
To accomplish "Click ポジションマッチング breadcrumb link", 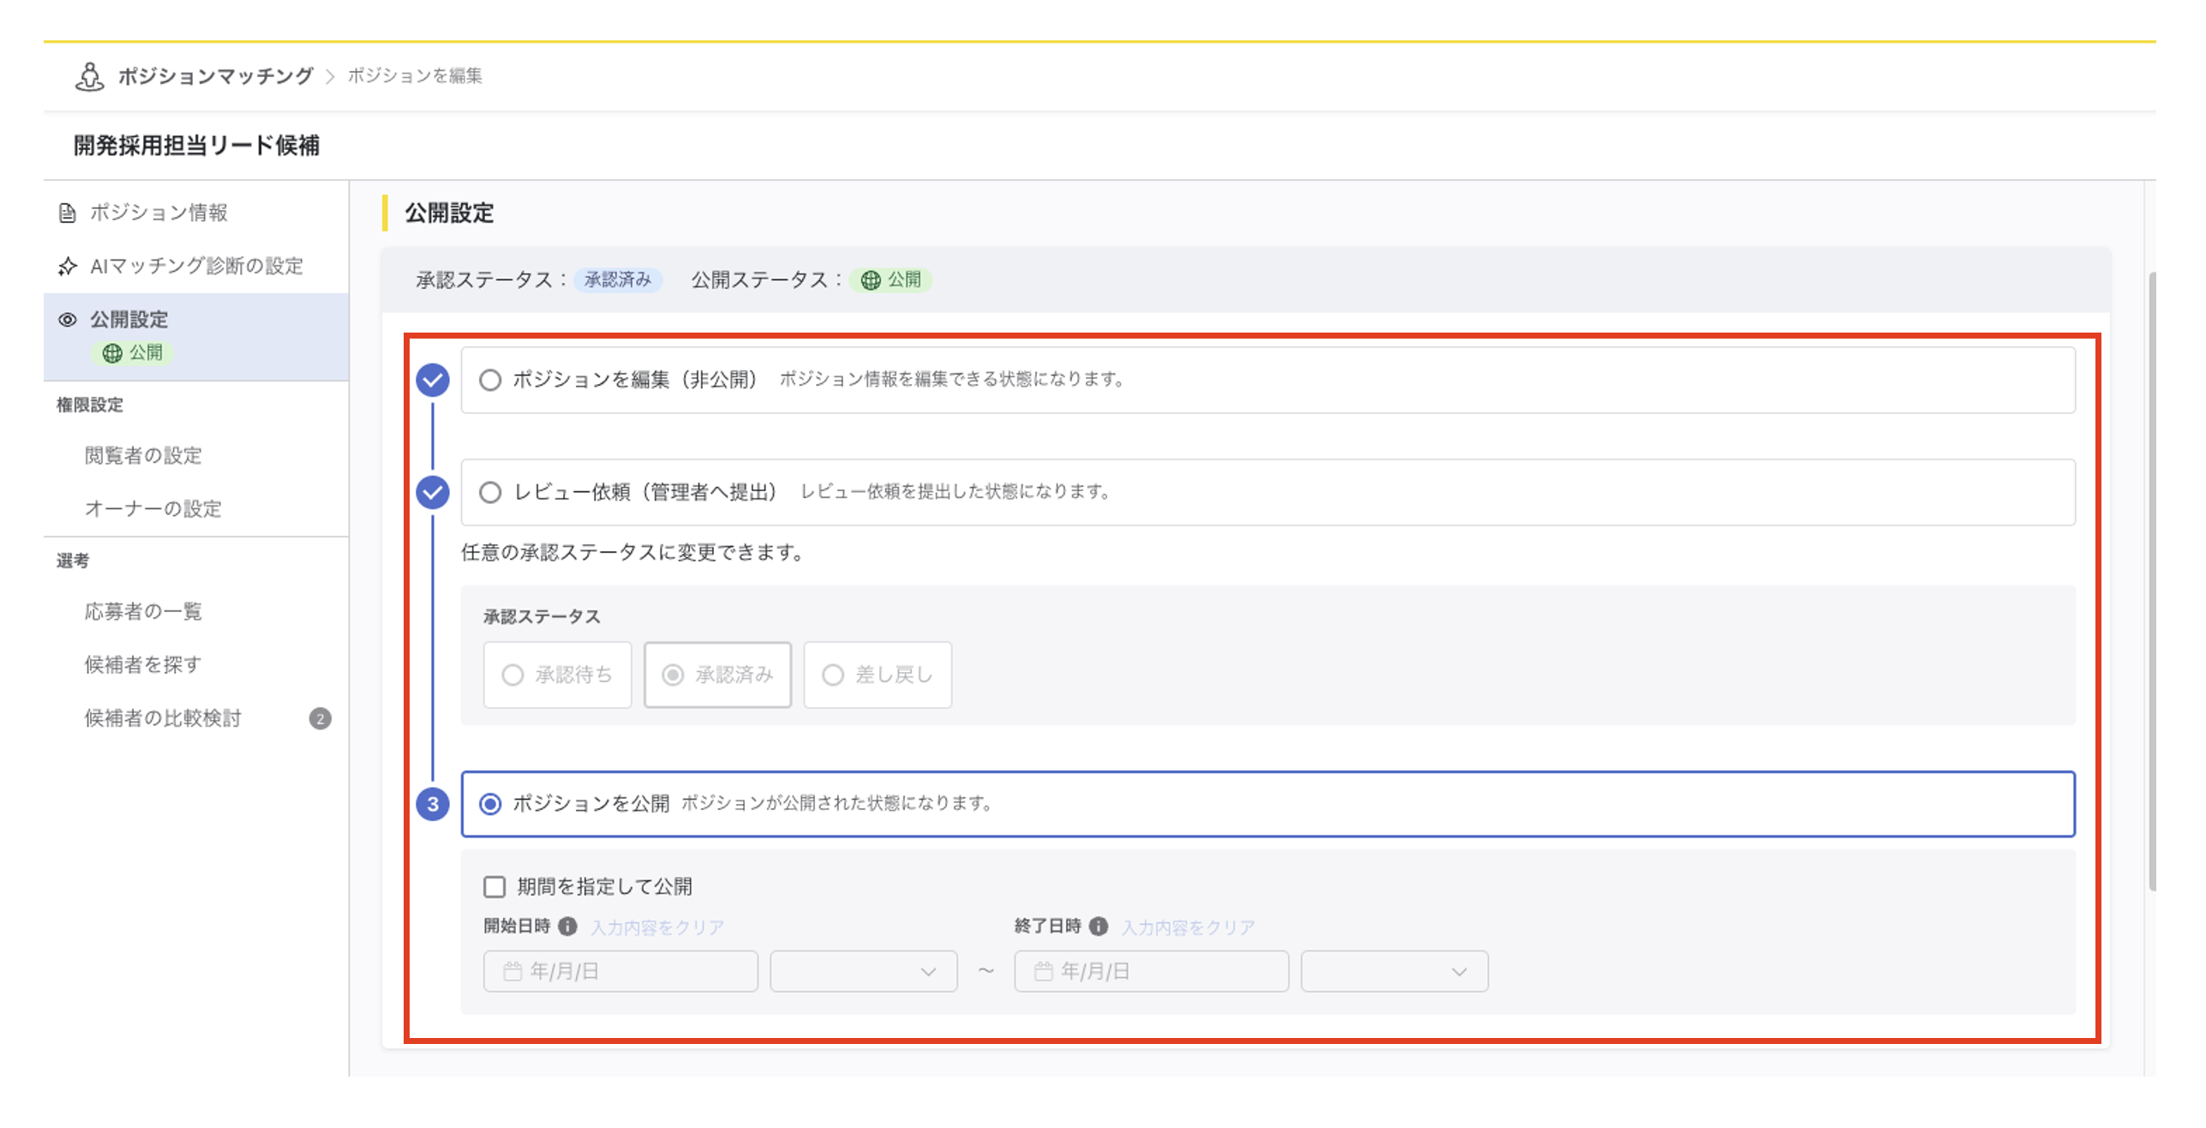I will 216,76.
